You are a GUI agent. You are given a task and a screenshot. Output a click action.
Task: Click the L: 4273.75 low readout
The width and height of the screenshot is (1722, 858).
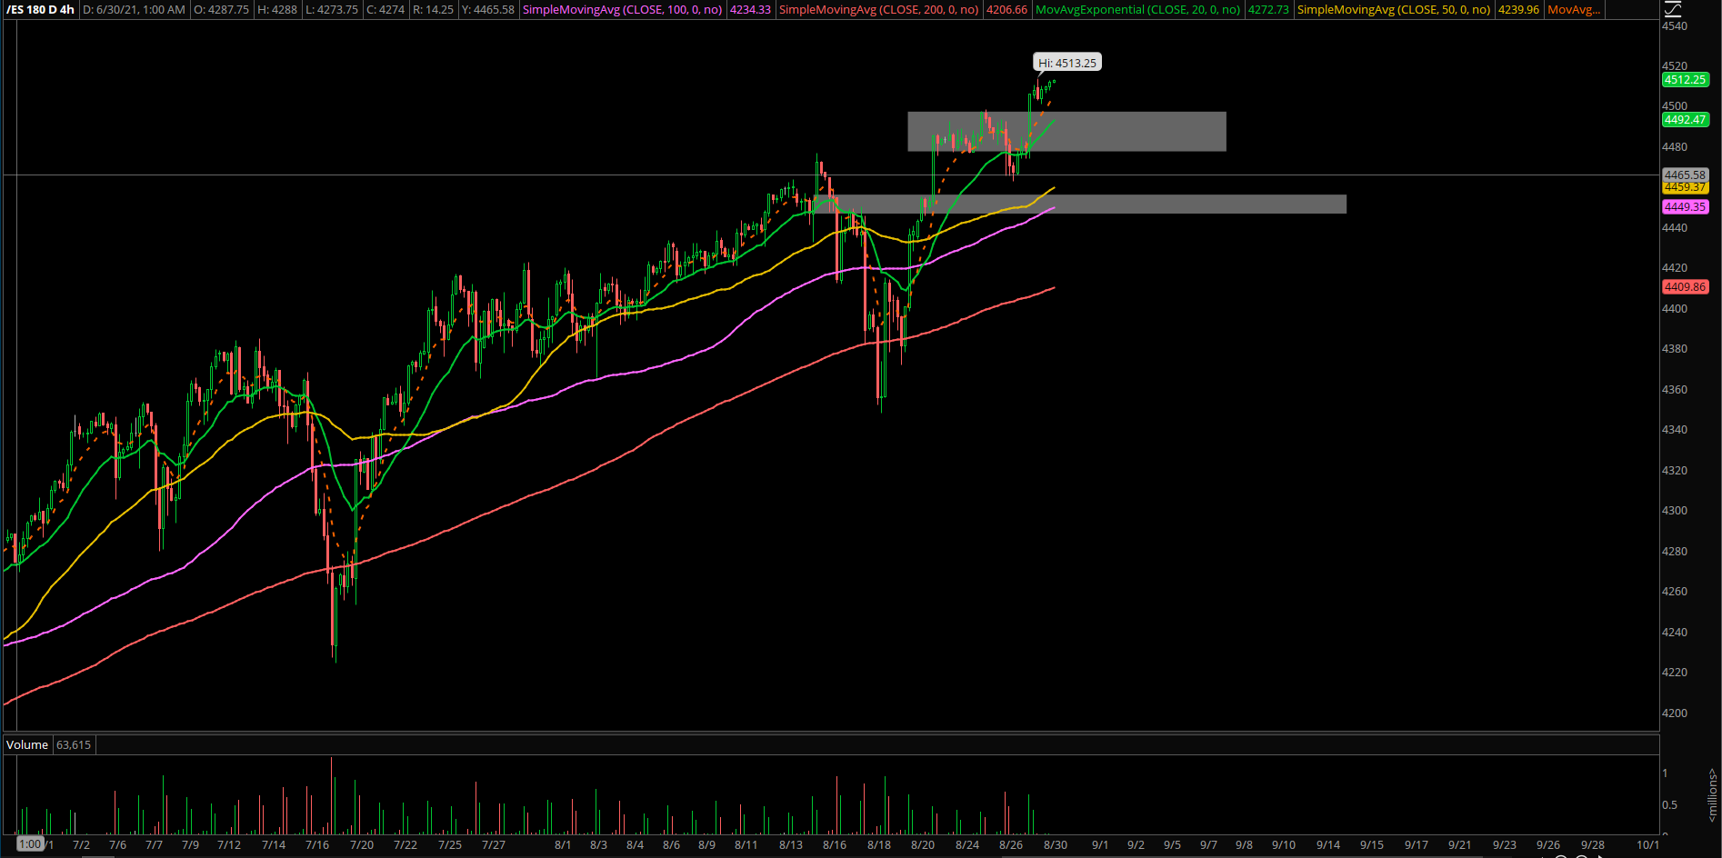[x=331, y=9]
